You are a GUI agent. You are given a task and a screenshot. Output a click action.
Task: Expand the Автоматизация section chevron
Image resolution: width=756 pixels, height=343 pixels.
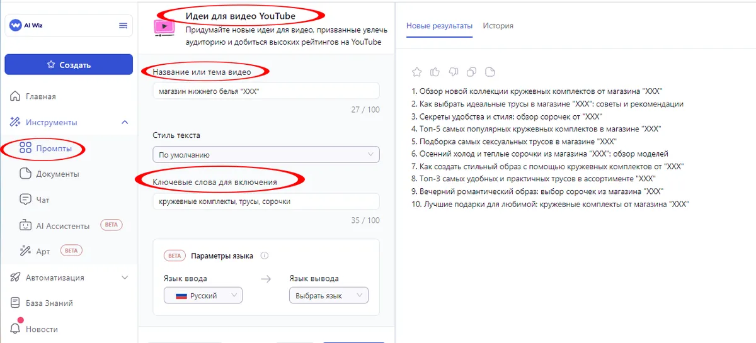pyautogui.click(x=125, y=278)
